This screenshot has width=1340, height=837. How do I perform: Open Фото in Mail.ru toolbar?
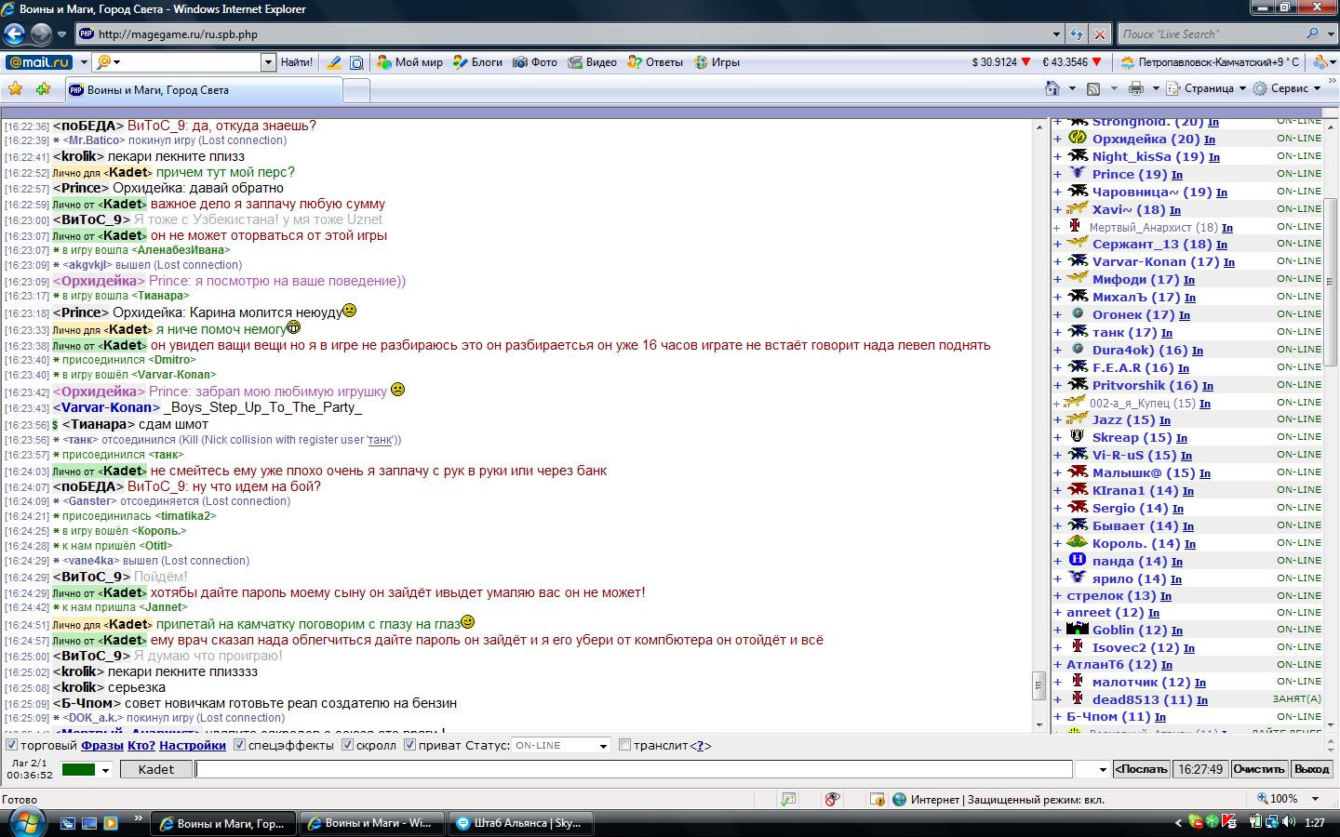[x=535, y=62]
